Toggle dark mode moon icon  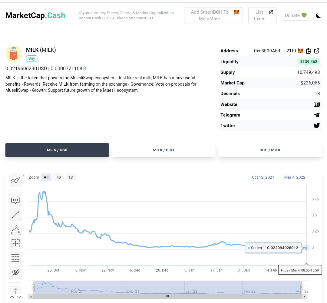pos(318,15)
